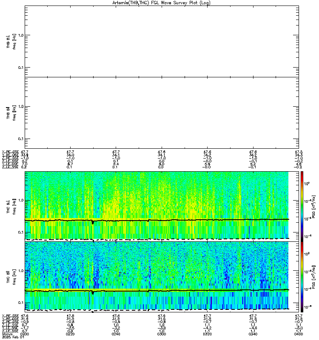Click the 1.0 tick label in THC B-parallel panel
319x340 pixels.
(x=21, y=270)
